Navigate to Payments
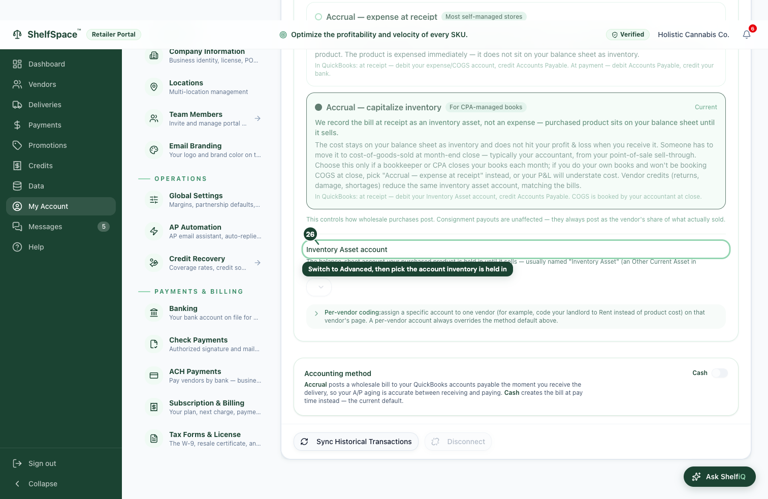This screenshot has width=768, height=499. pyautogui.click(x=61, y=125)
